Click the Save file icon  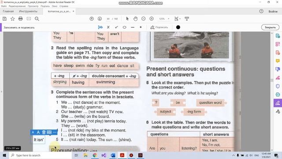point(4,19)
